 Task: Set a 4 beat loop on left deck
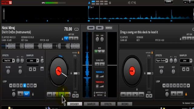coord(21,85)
